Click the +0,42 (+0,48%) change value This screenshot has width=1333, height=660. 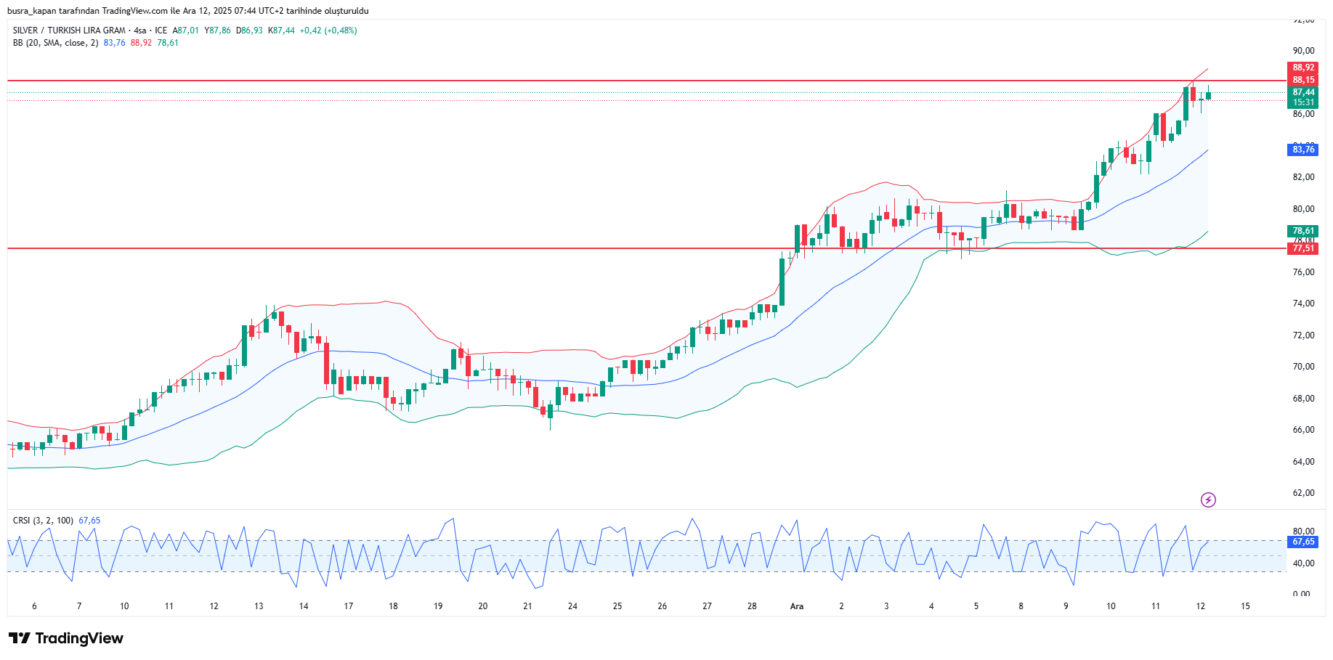point(328,30)
